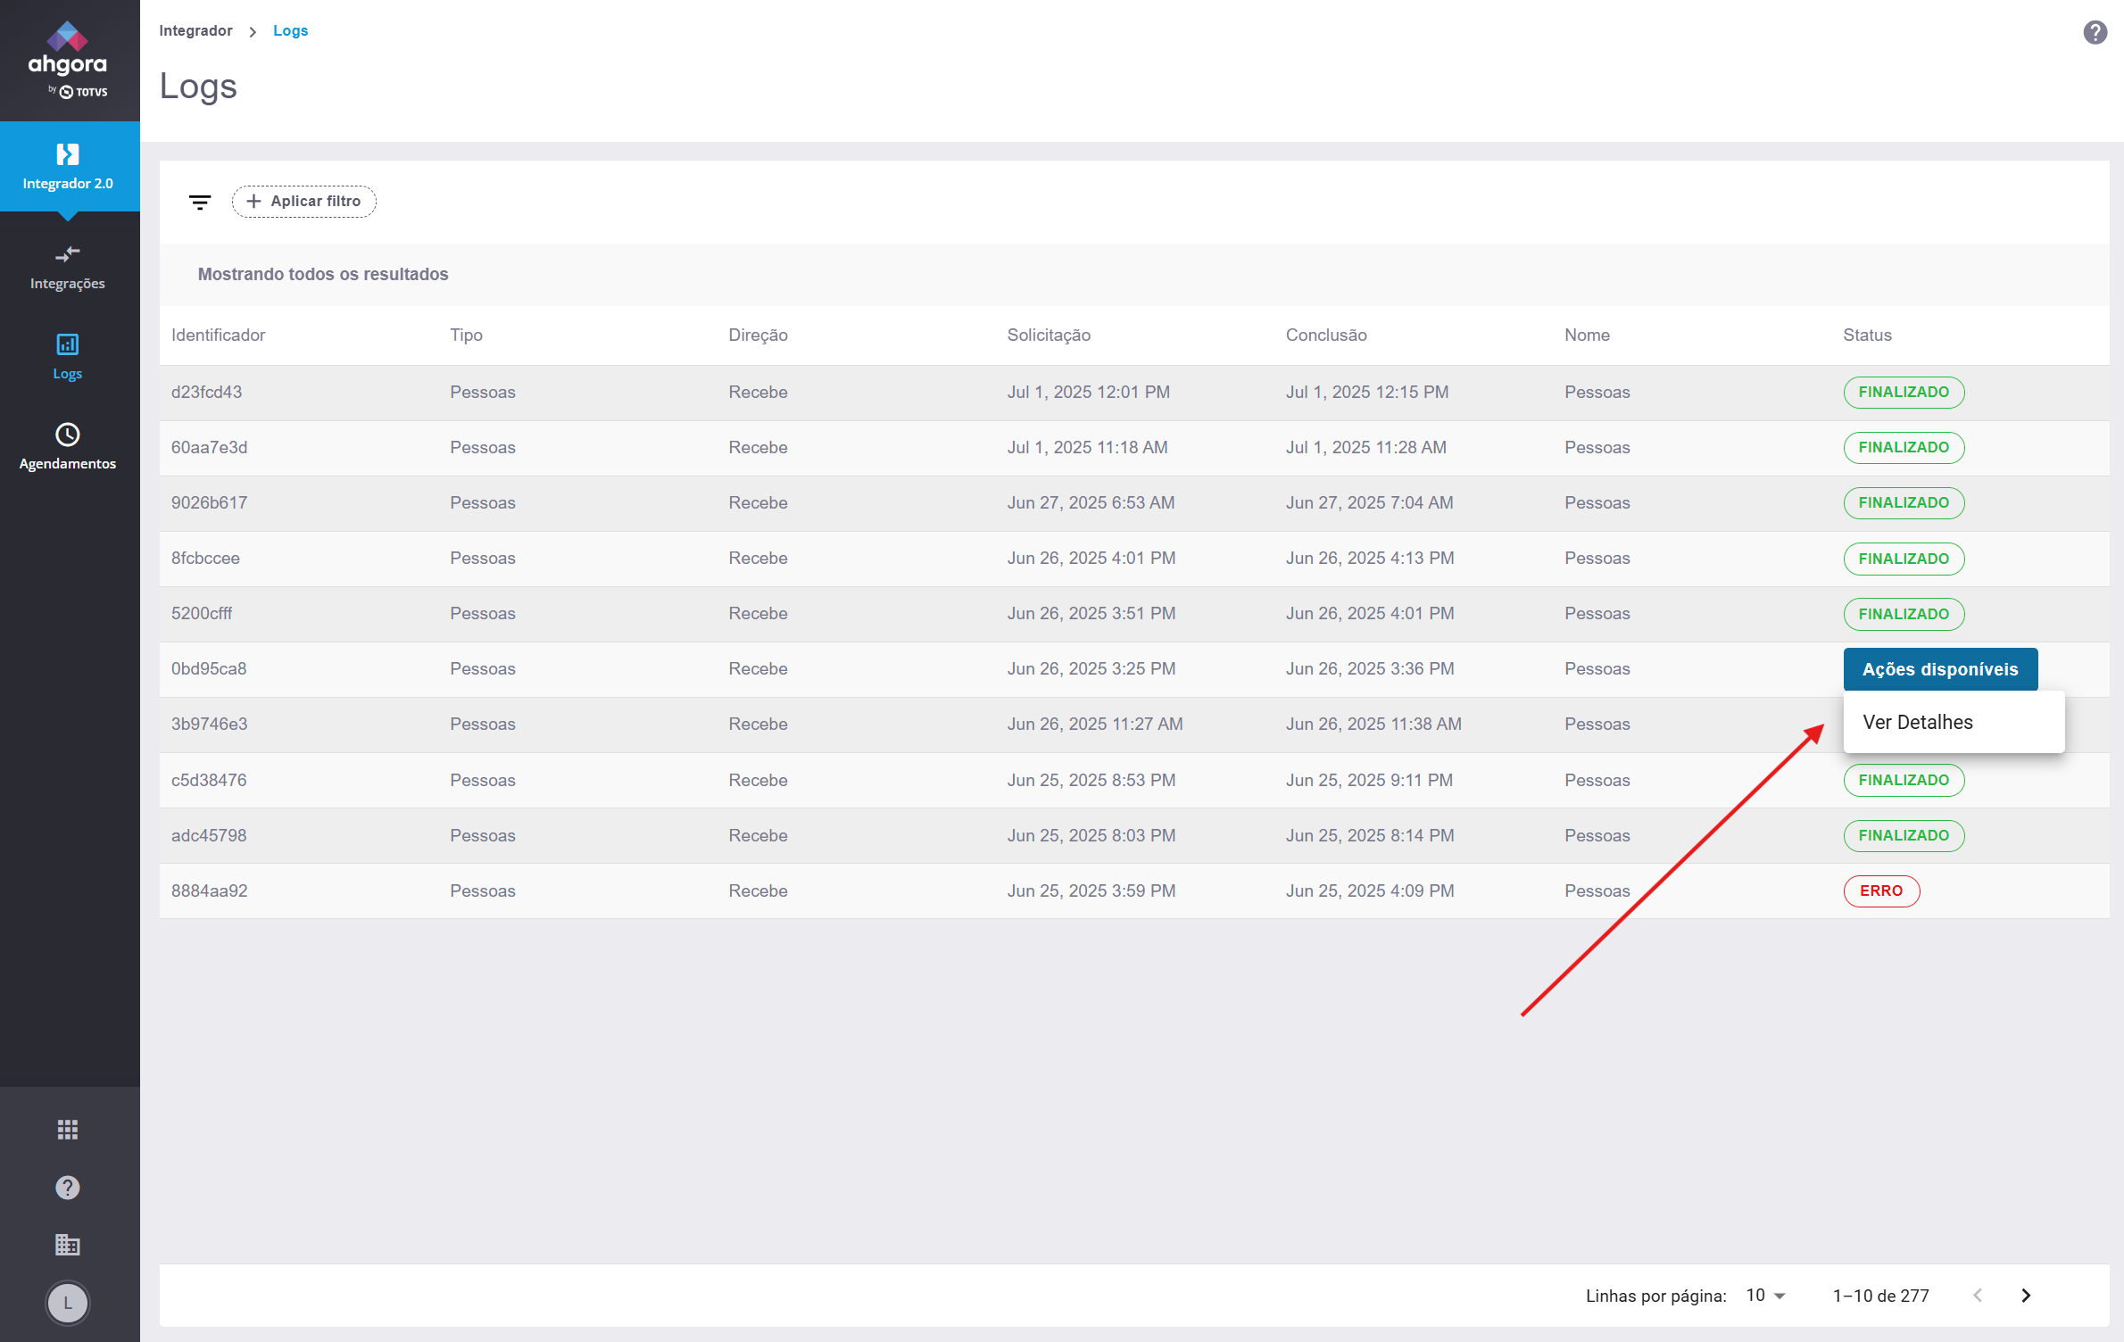Open the company building icon
Image resolution: width=2124 pixels, height=1342 pixels.
tap(68, 1245)
